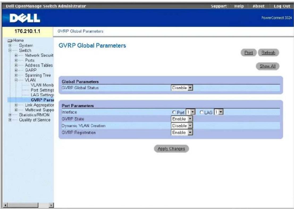Click the Show All button

(268, 66)
